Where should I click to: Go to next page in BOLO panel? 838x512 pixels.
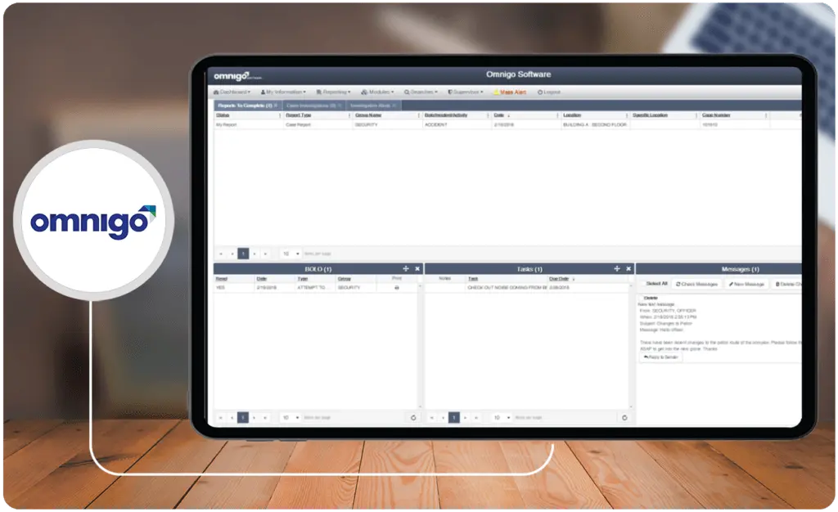point(255,417)
